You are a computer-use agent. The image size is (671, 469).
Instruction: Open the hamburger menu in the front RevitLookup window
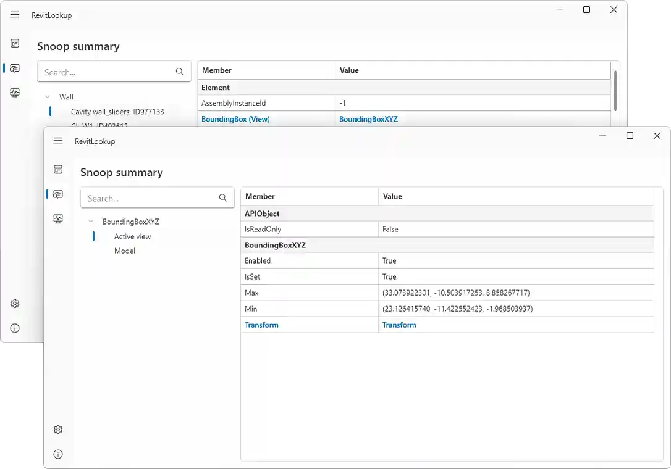click(58, 141)
